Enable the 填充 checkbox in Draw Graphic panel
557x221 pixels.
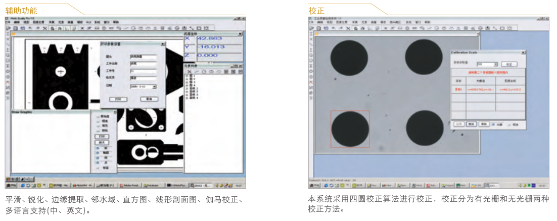99,126
